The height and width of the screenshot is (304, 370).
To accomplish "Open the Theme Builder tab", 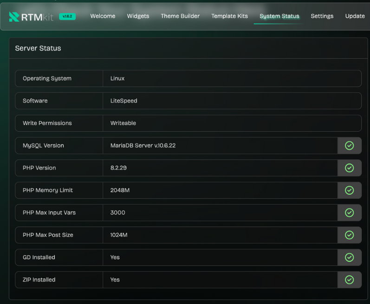I will point(180,16).
